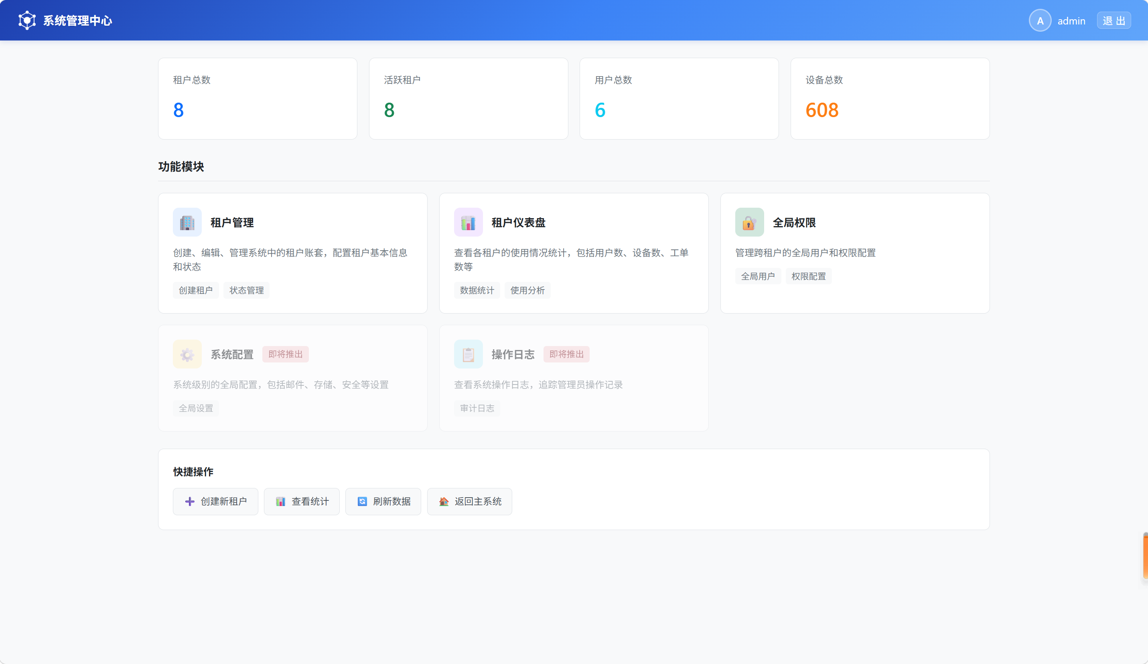This screenshot has height=664, width=1148.
Task: Open the 租户仪表盘 module title
Action: [x=518, y=223]
